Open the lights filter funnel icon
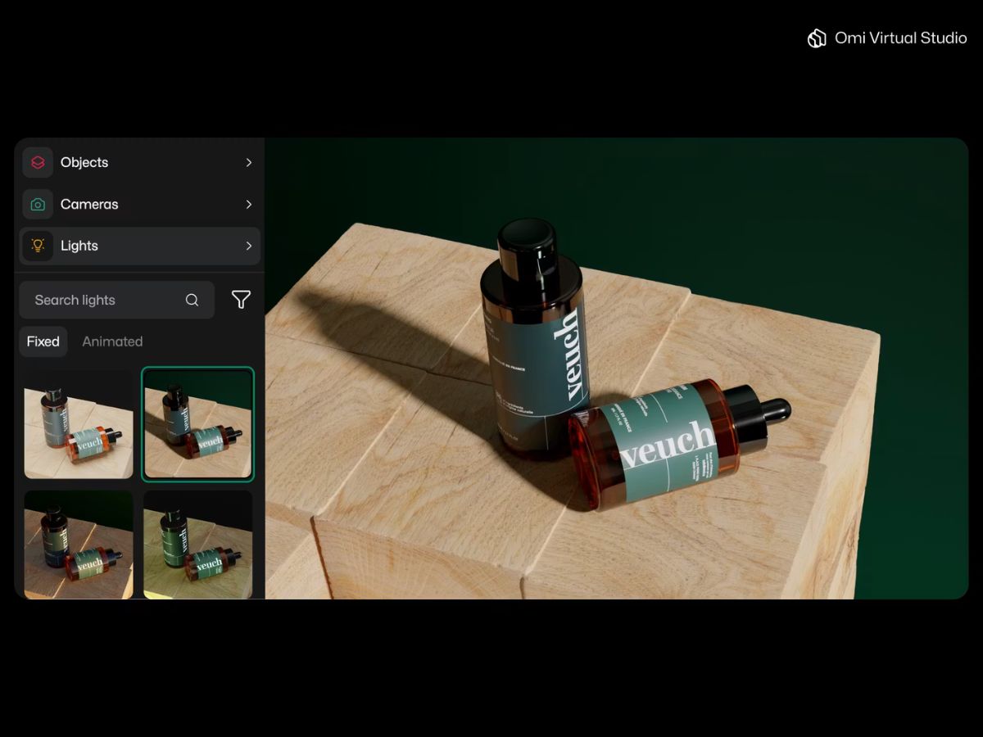983x737 pixels. click(x=241, y=300)
